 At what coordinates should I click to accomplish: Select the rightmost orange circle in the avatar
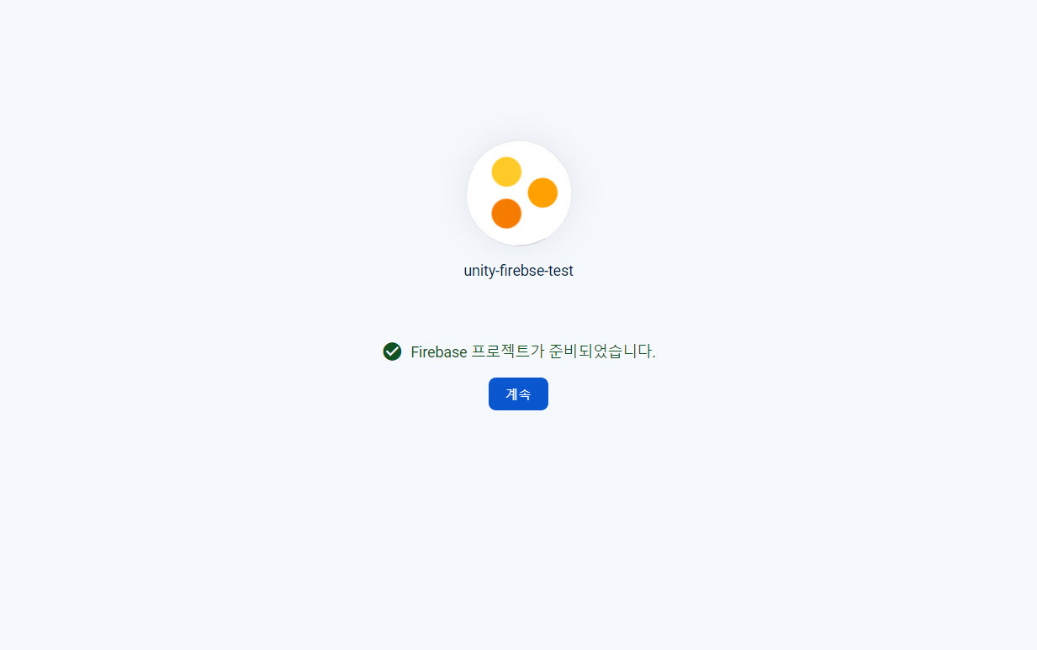(542, 193)
